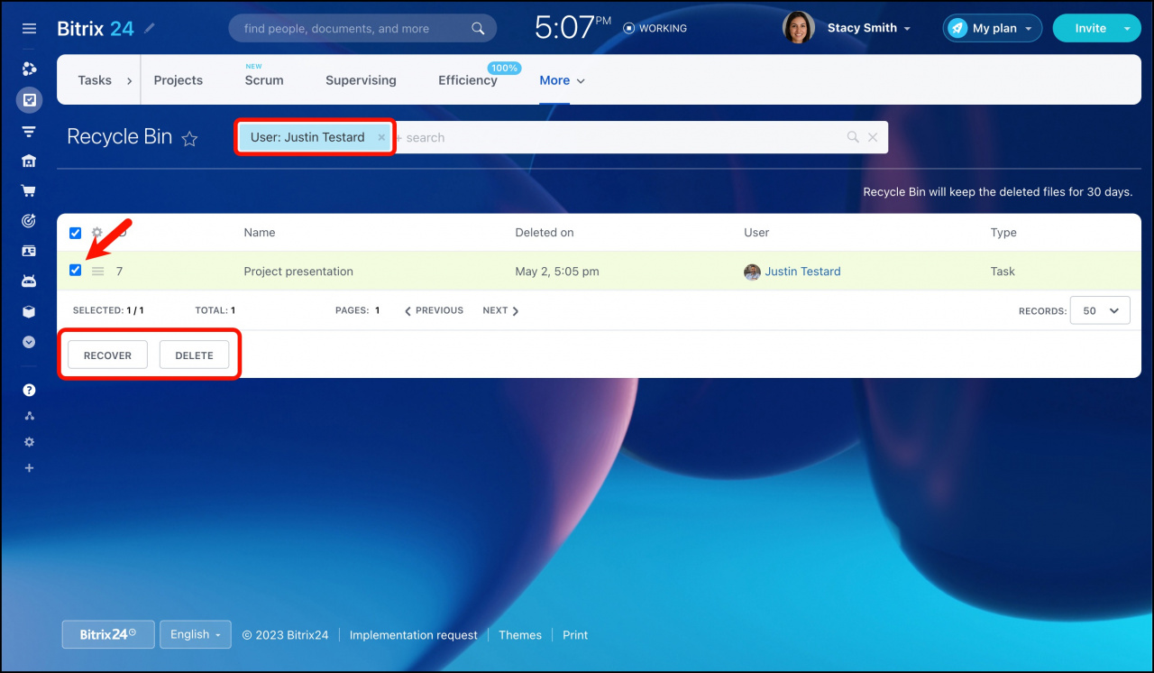This screenshot has height=673, width=1154.
Task: Click the filter search magnifier icon
Action: coord(853,137)
